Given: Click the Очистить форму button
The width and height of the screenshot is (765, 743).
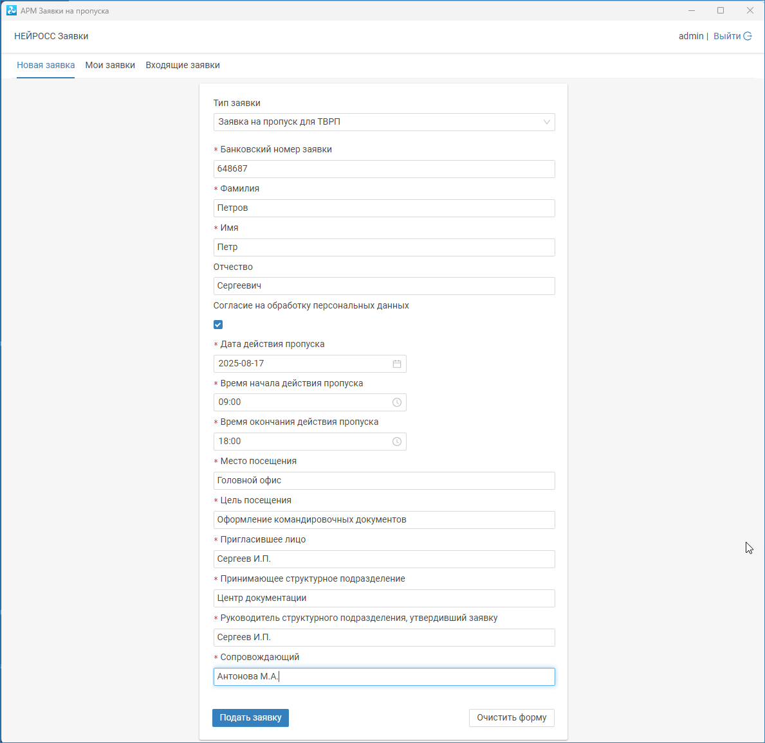Looking at the screenshot, I should [x=512, y=718].
